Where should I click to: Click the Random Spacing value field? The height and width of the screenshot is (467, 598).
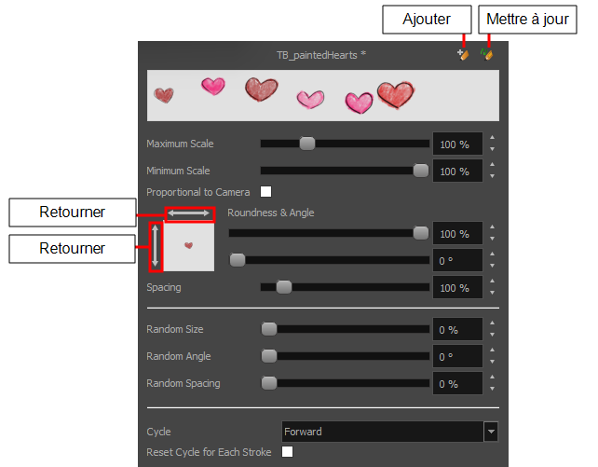pyautogui.click(x=457, y=383)
